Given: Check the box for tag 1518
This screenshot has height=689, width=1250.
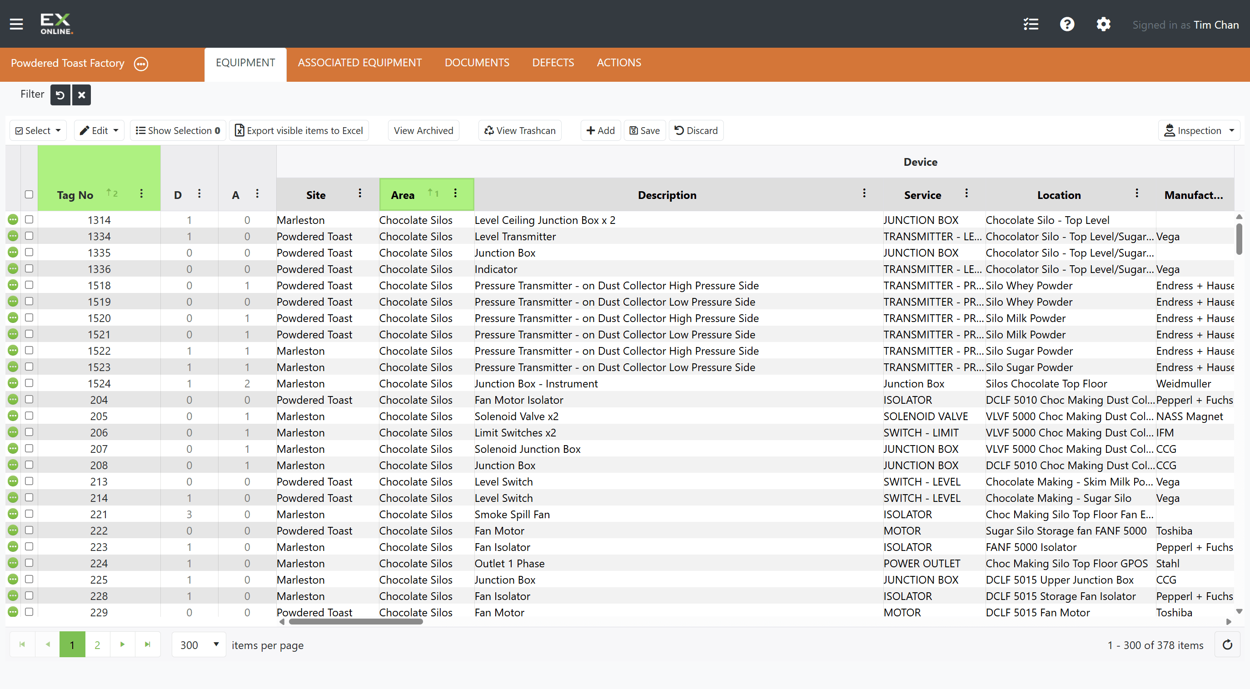Looking at the screenshot, I should [x=29, y=285].
